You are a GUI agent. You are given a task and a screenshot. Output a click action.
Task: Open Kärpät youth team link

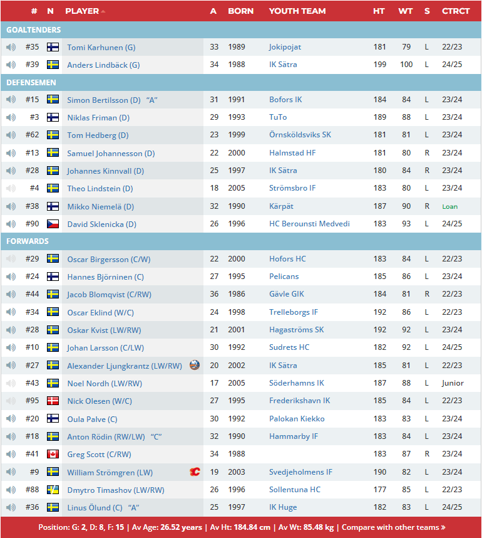tap(281, 206)
